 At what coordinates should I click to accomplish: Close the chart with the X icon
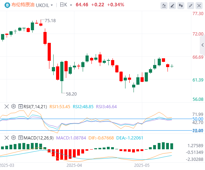click(199, 6)
